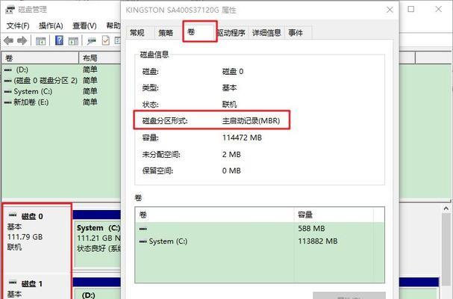Click the 磁盘 1 label in disk map
453x299 pixels.
click(x=32, y=283)
